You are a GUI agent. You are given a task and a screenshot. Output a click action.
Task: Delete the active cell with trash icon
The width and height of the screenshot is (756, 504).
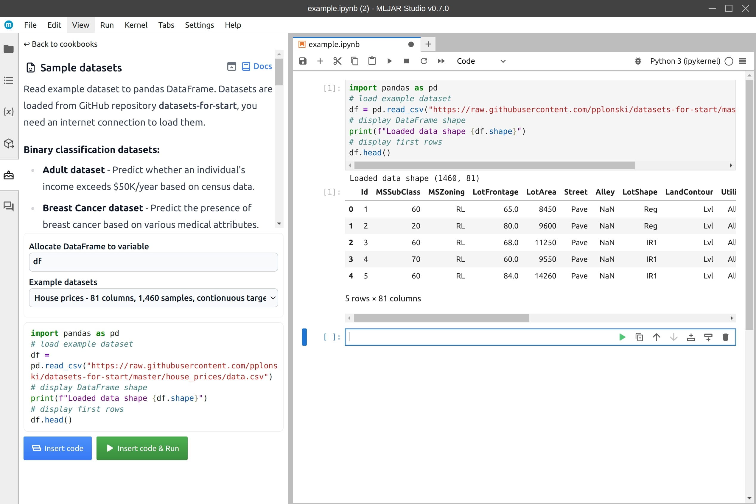click(x=725, y=337)
